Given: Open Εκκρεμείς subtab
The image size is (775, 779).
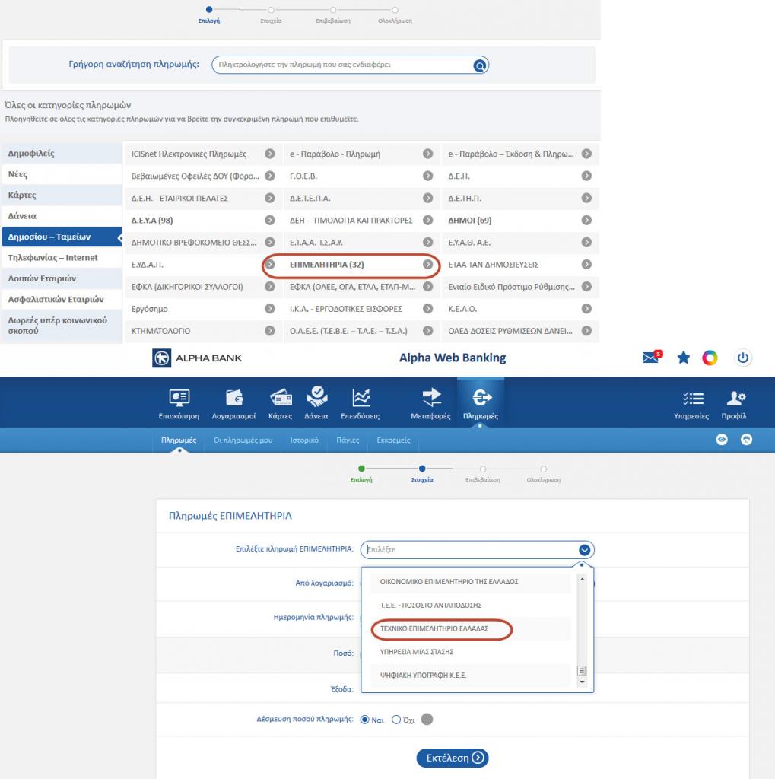Looking at the screenshot, I should point(393,440).
